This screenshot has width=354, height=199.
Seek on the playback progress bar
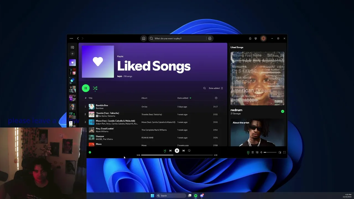177,155
